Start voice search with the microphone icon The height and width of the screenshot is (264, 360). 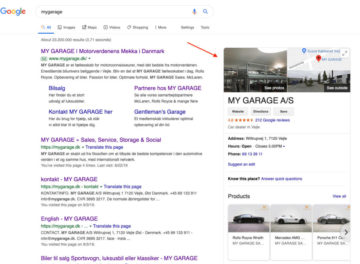(194, 12)
